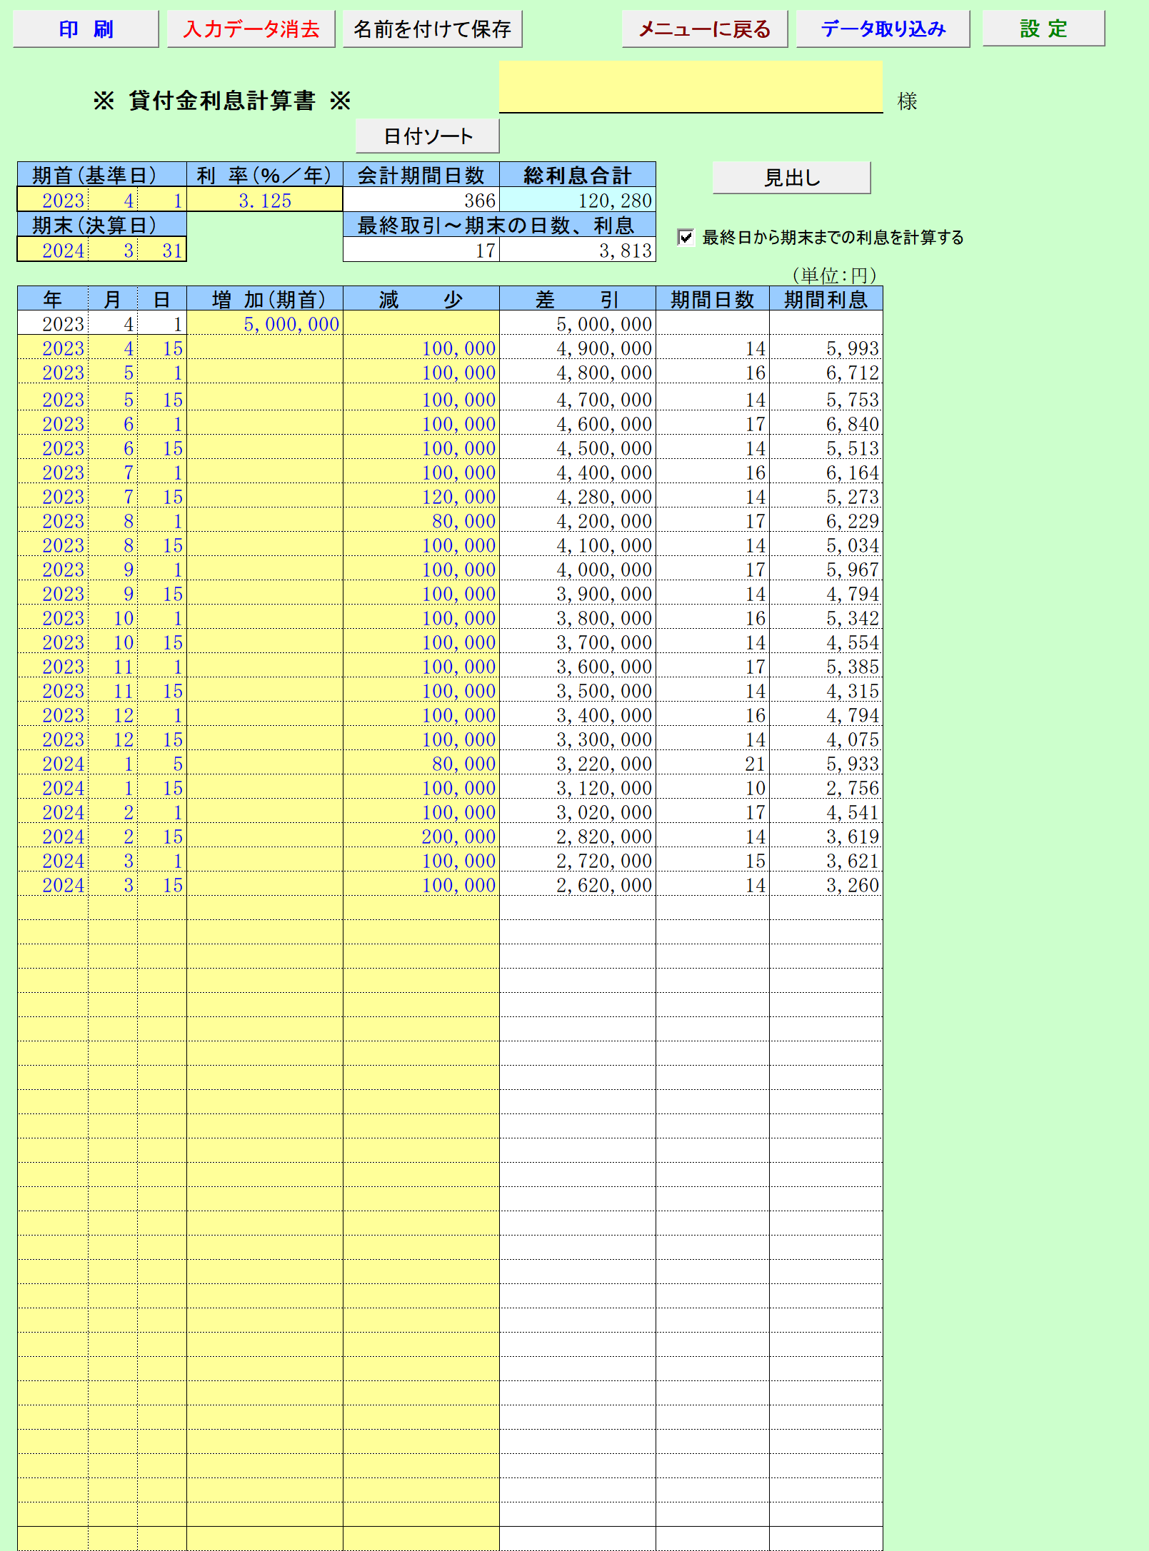
Task: Click the period interest 3,260
Action: pos(826,885)
